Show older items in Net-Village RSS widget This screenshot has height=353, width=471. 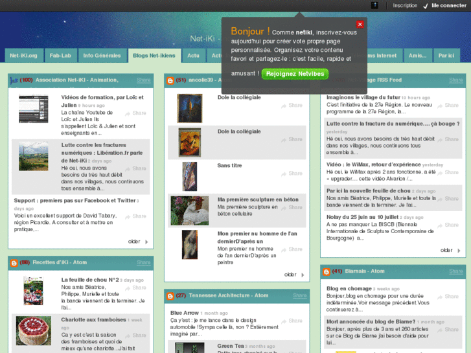(450, 250)
